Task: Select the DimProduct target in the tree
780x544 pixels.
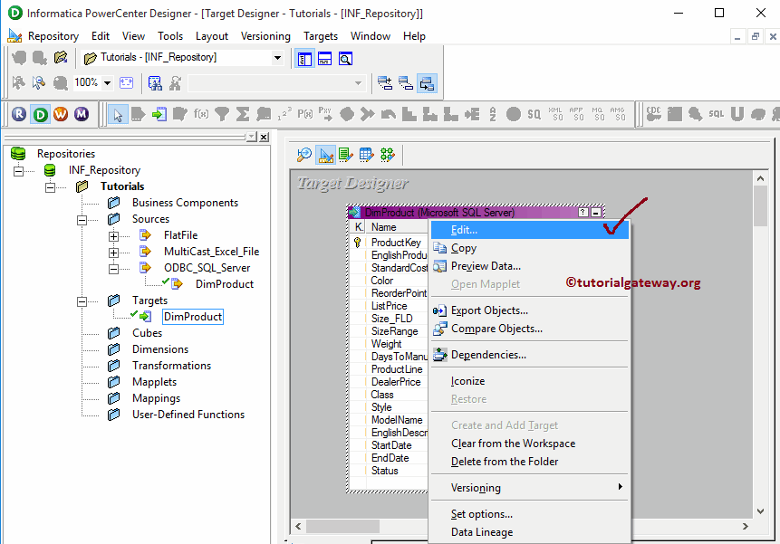Action: pyautogui.click(x=192, y=316)
